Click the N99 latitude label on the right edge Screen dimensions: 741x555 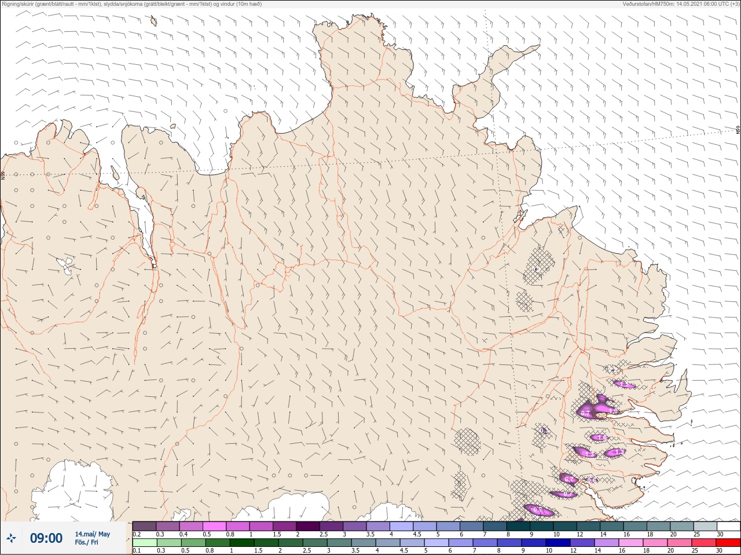point(738,130)
